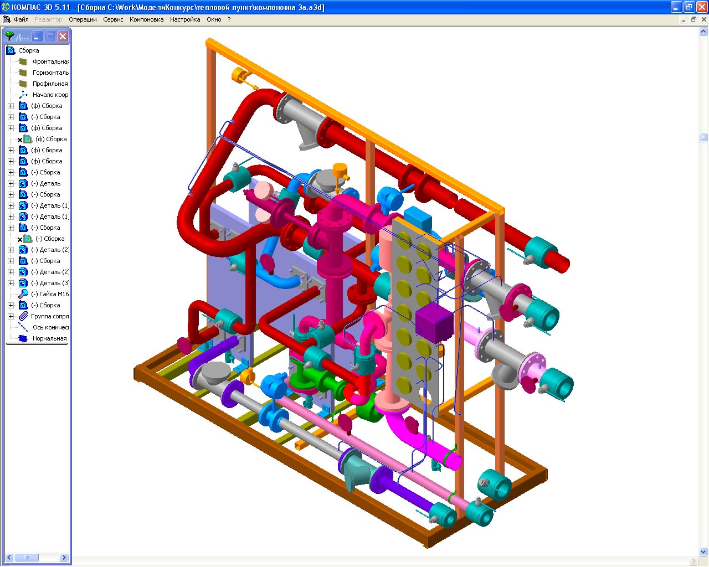
Task: Open the Файл menu
Action: pos(21,19)
